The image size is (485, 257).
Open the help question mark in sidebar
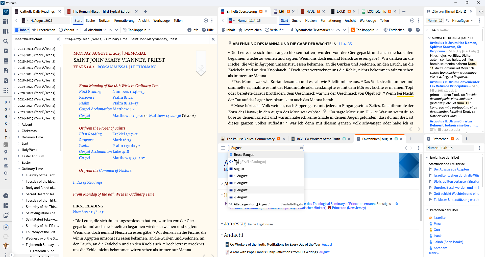6,196
